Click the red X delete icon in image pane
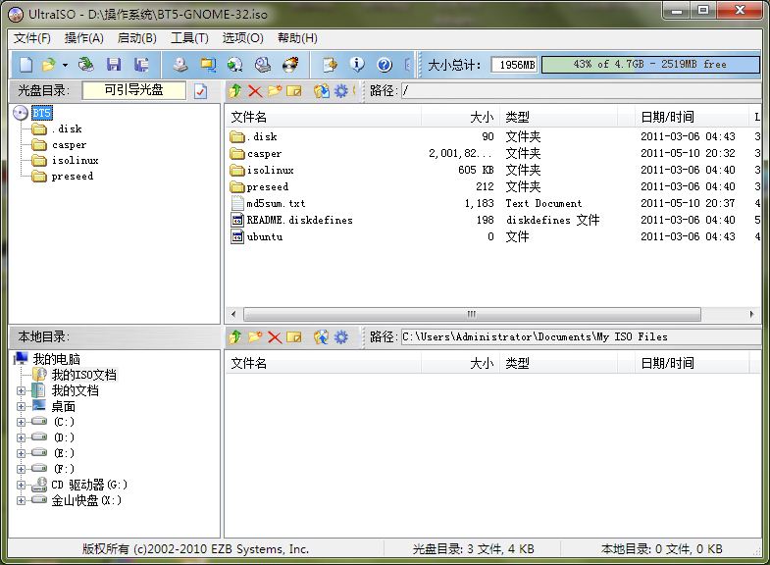This screenshot has height=565, width=770. point(255,91)
